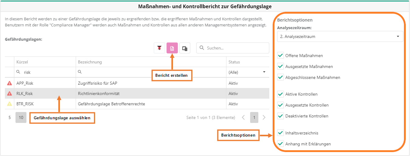Set page size to 5

pyautogui.click(x=10, y=117)
